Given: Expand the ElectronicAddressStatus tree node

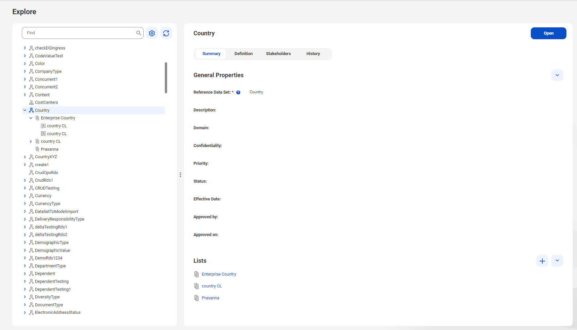Looking at the screenshot, I should pos(25,313).
